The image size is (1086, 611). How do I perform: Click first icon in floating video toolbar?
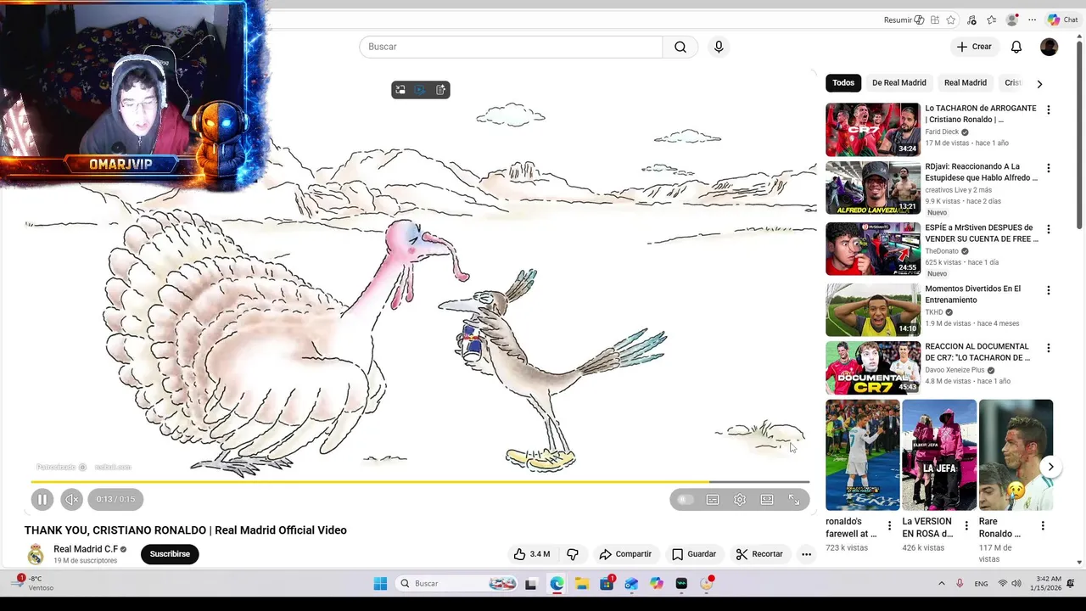point(400,90)
